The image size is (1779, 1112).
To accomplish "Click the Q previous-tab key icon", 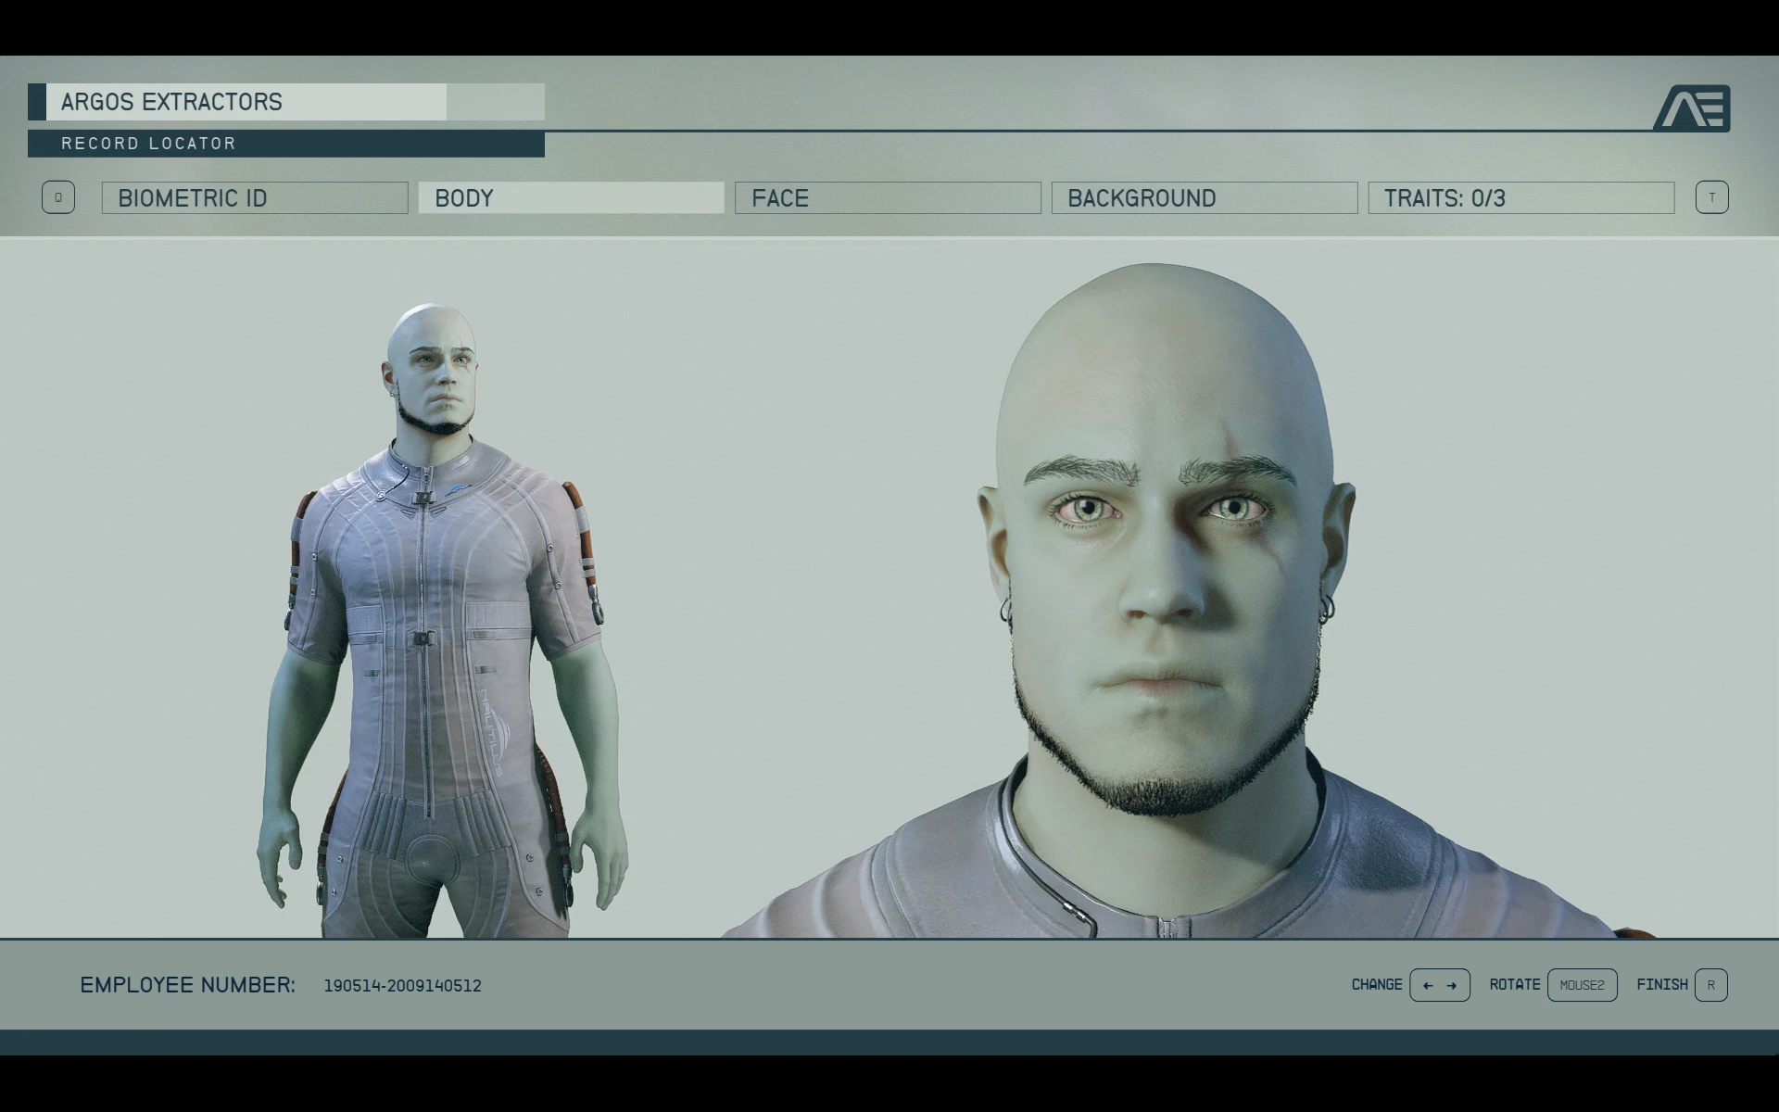I will click(57, 197).
